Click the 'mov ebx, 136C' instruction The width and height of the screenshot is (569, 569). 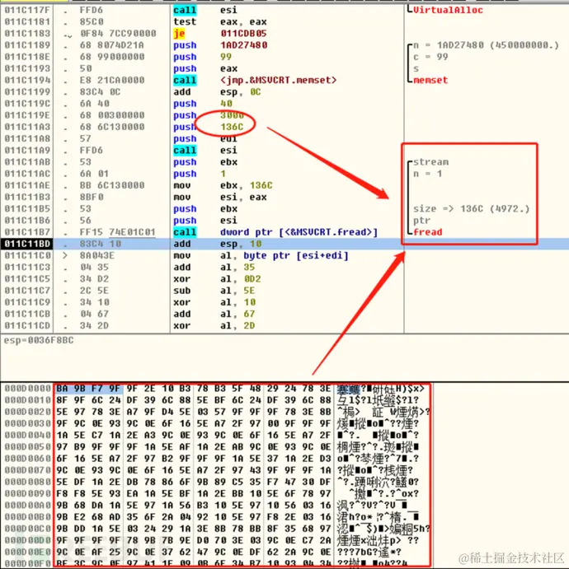[223, 185]
